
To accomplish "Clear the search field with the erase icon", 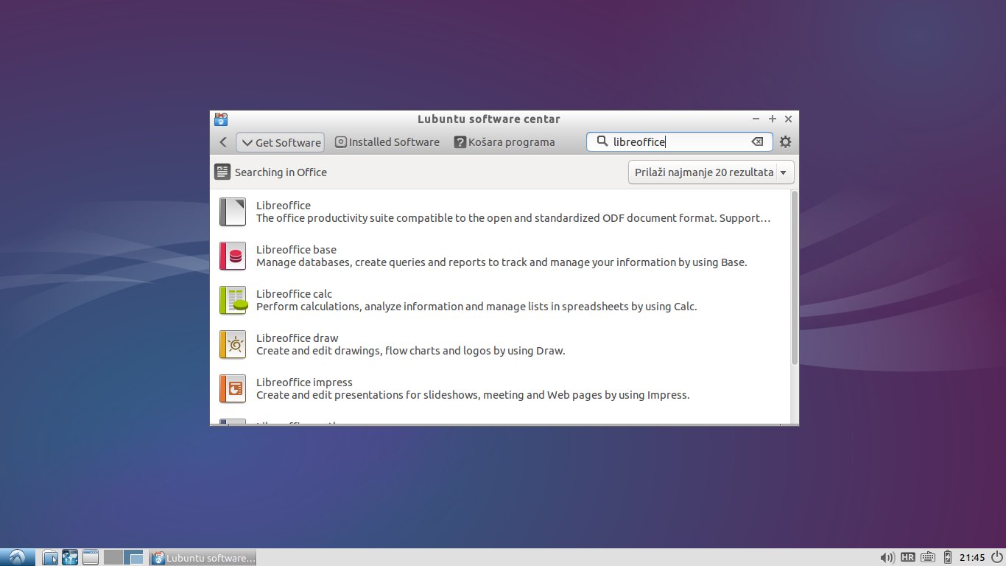I will click(757, 142).
